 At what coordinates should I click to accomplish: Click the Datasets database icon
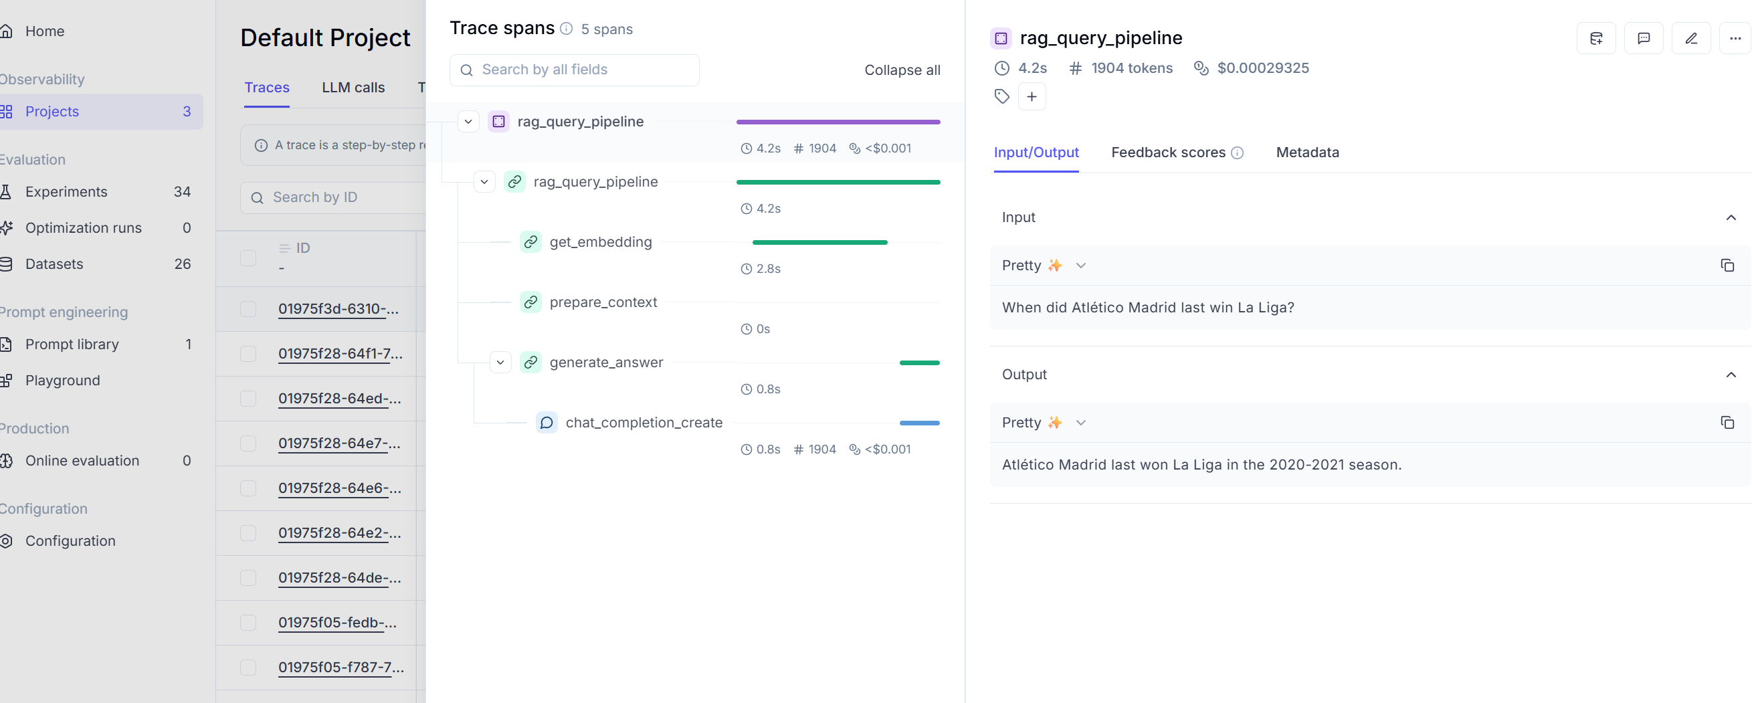(x=6, y=264)
